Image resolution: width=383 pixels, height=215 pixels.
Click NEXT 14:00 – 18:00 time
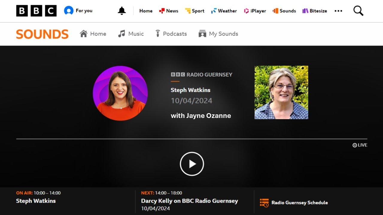tap(162, 193)
